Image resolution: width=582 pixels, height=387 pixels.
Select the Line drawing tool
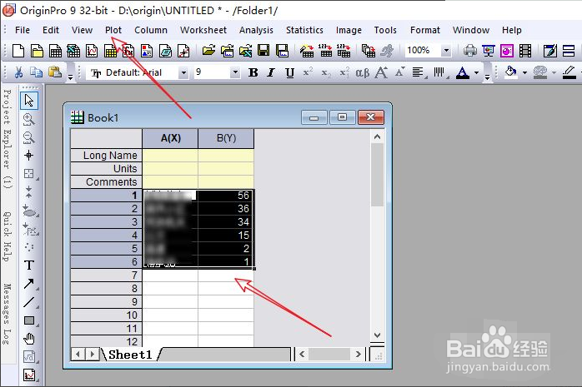29,302
